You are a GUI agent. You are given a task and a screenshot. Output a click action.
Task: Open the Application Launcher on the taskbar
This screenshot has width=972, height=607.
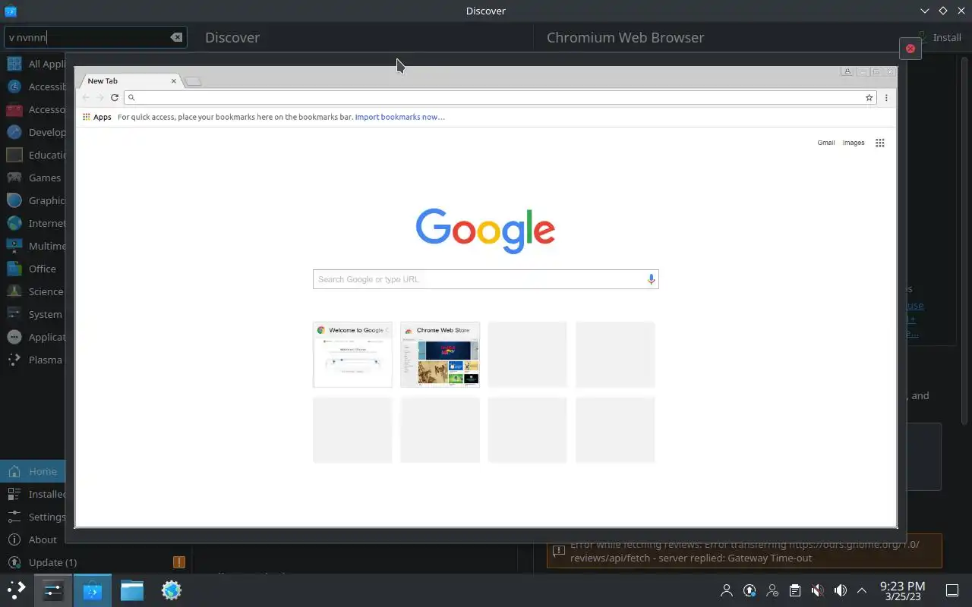(x=17, y=590)
